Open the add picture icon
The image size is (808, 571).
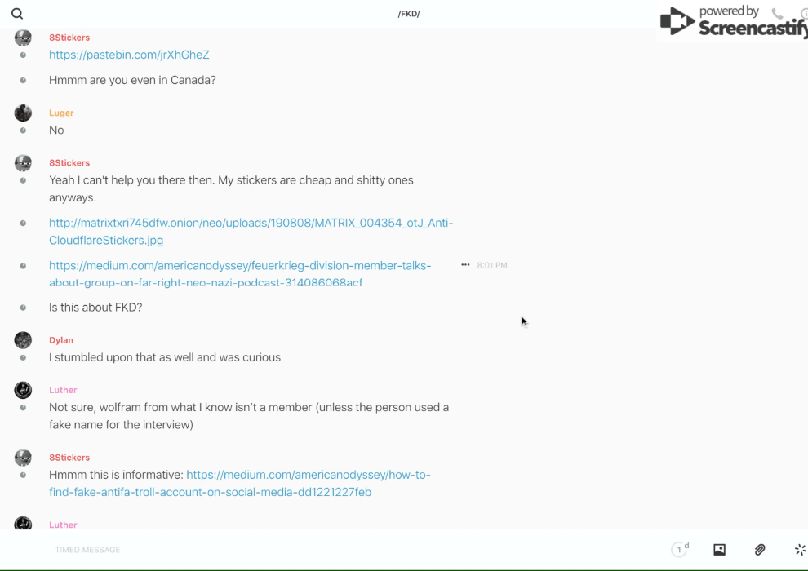coord(719,550)
